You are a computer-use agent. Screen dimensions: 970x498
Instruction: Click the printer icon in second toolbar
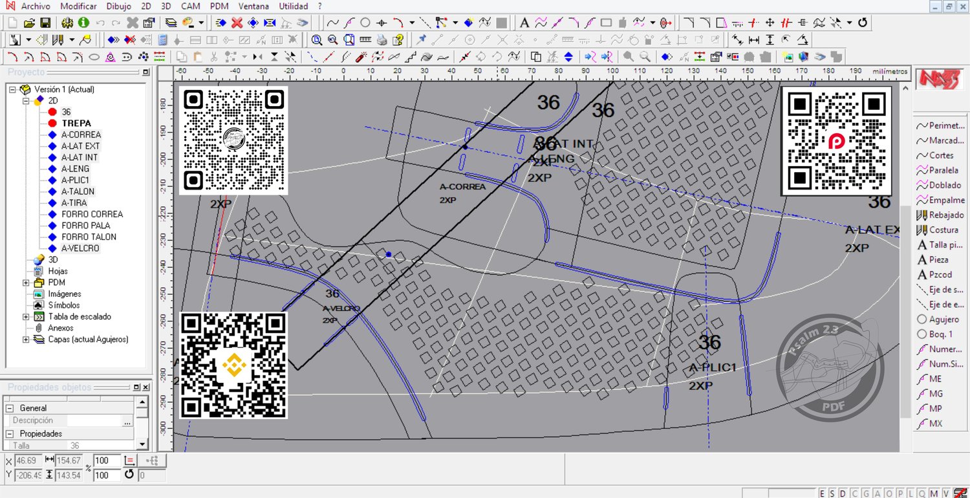point(382,40)
